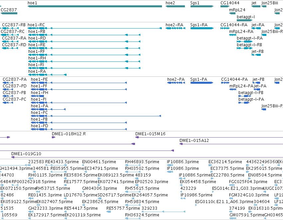Click EST EK054458.5prime
This screenshot has width=283, height=220.
198,182
